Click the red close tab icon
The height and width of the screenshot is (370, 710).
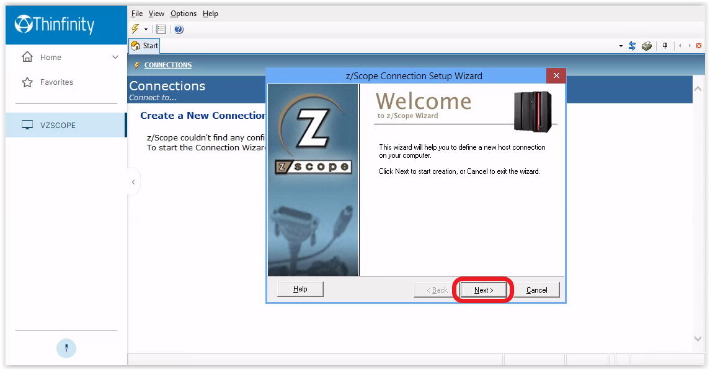coord(699,46)
